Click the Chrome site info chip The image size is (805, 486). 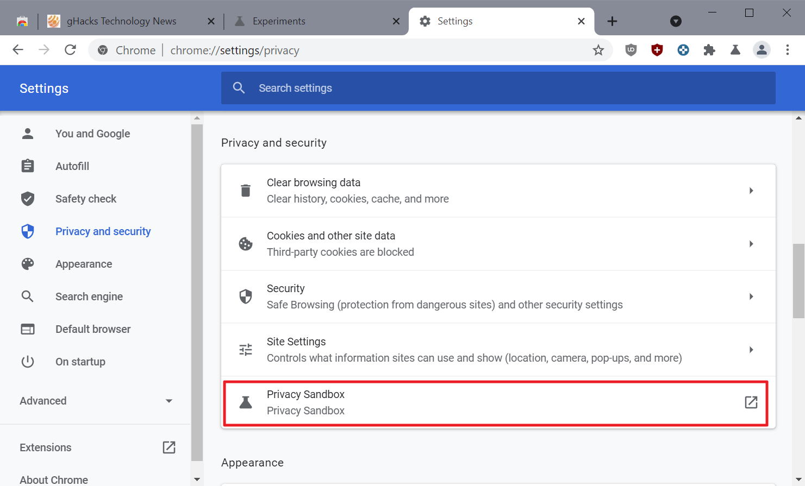click(127, 51)
